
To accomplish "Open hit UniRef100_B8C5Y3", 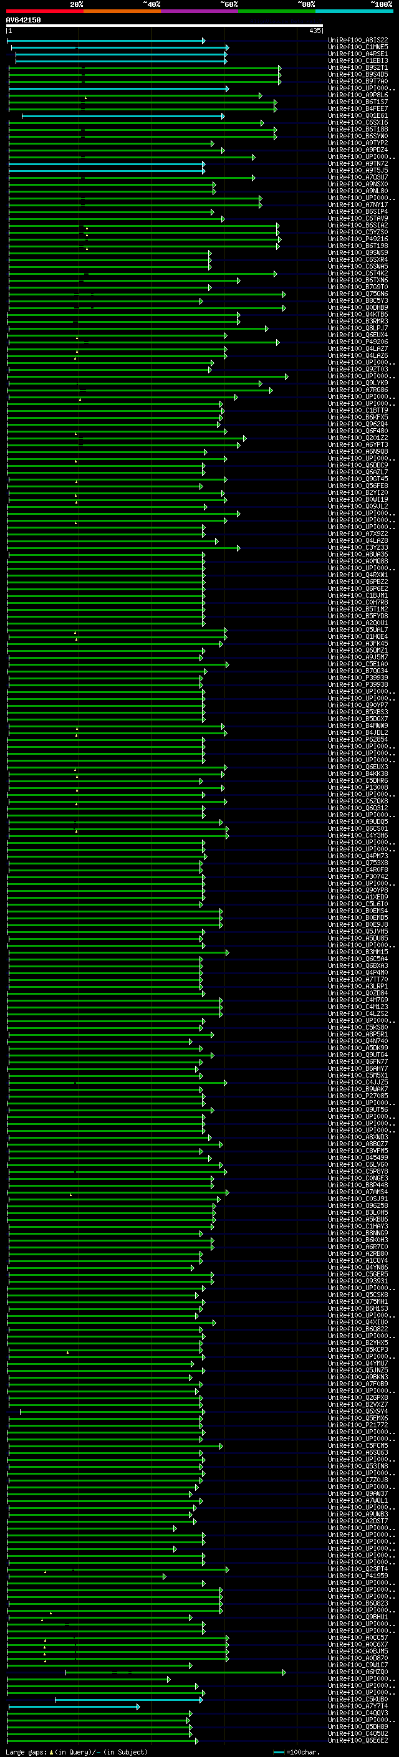I will click(358, 301).
